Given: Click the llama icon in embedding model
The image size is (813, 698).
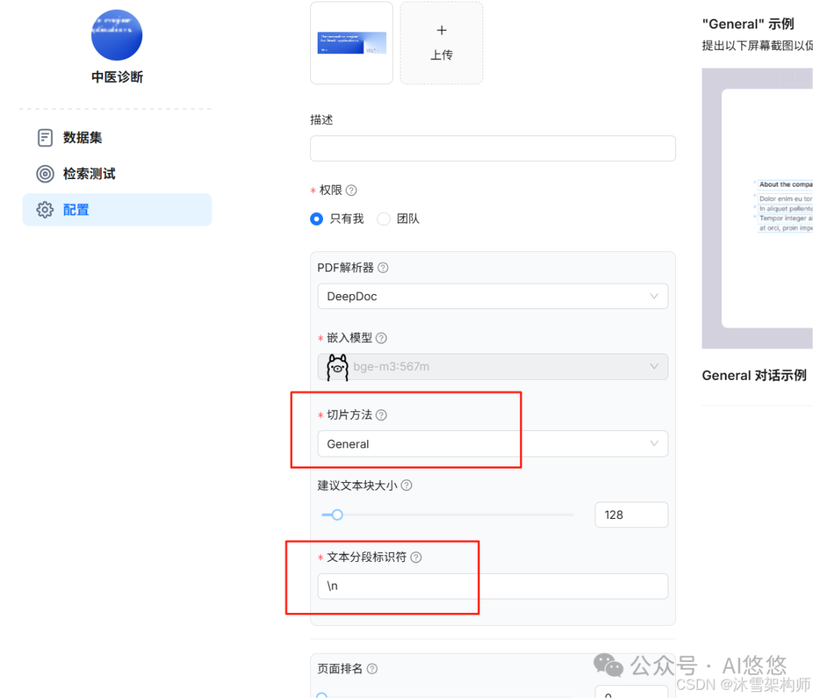Looking at the screenshot, I should pyautogui.click(x=337, y=367).
